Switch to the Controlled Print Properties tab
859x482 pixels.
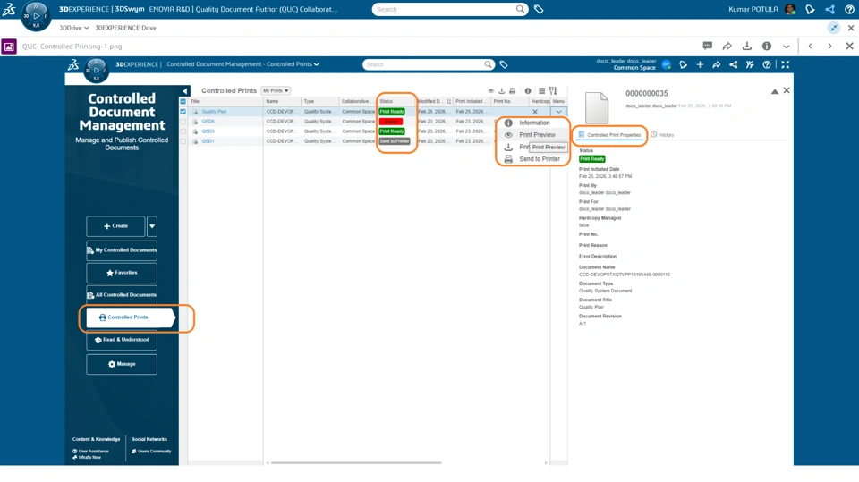[609, 135]
